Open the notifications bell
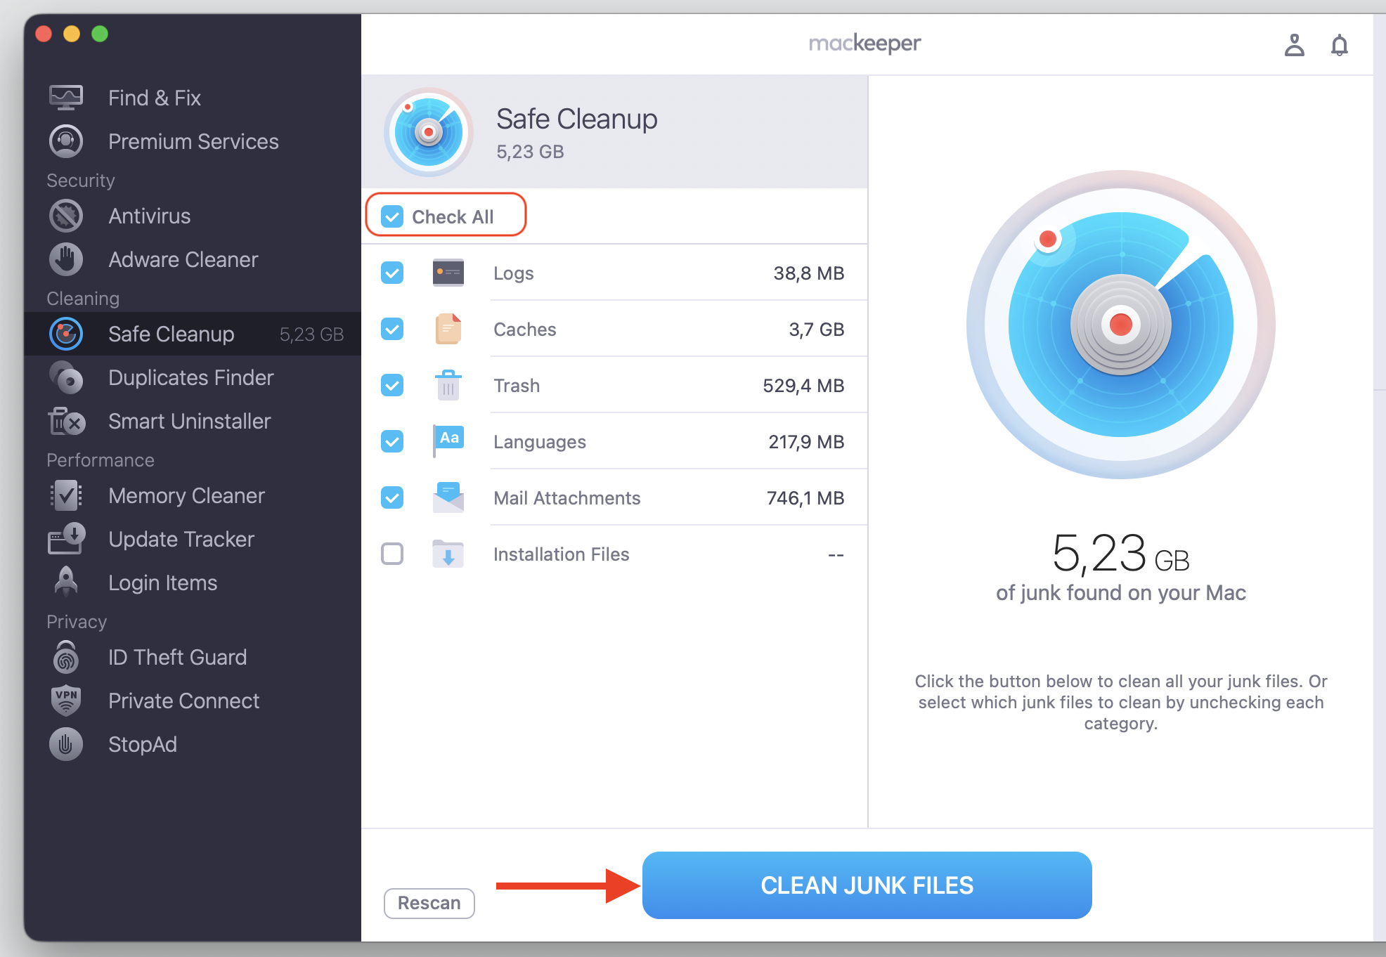This screenshot has height=957, width=1386. tap(1340, 45)
